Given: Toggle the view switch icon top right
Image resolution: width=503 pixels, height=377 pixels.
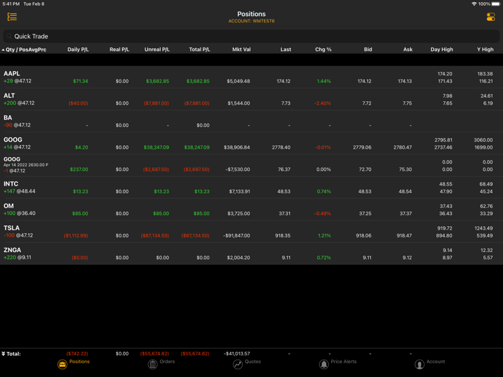Looking at the screenshot, I should 490,17.
